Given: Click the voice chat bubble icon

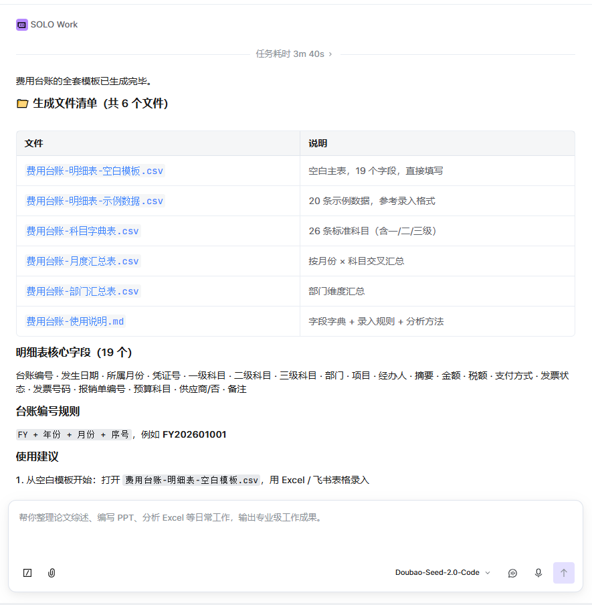Looking at the screenshot, I should coord(512,573).
